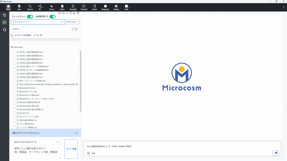This screenshot has width=287, height=161.
Task: Expand the アクション dropdown menu
Action: click(x=72, y=22)
